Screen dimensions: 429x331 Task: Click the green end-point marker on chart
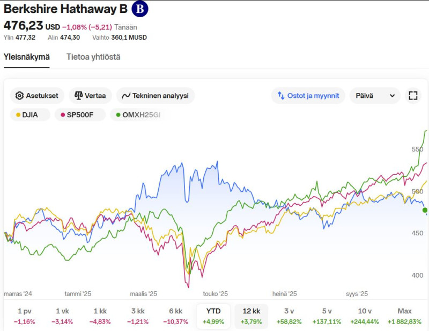pos(425,210)
